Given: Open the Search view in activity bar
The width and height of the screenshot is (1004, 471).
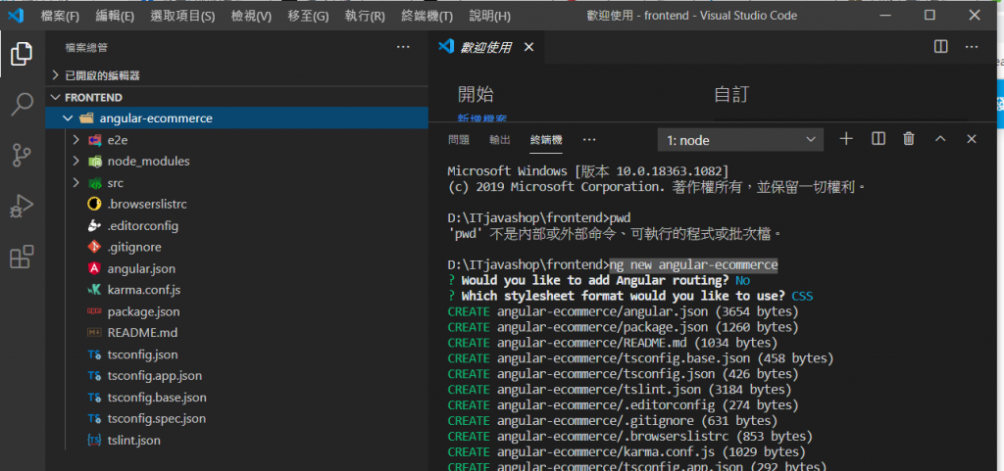Looking at the screenshot, I should [22, 104].
